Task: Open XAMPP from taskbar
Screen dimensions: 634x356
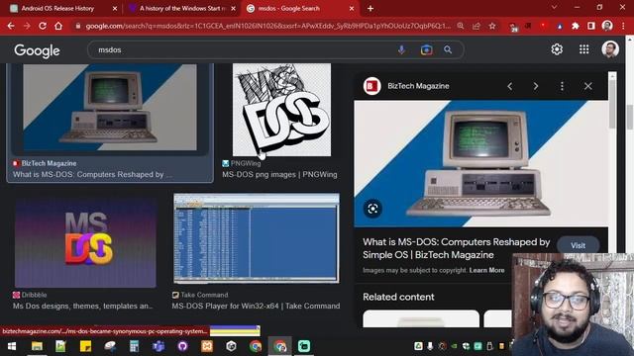Action: point(207,346)
